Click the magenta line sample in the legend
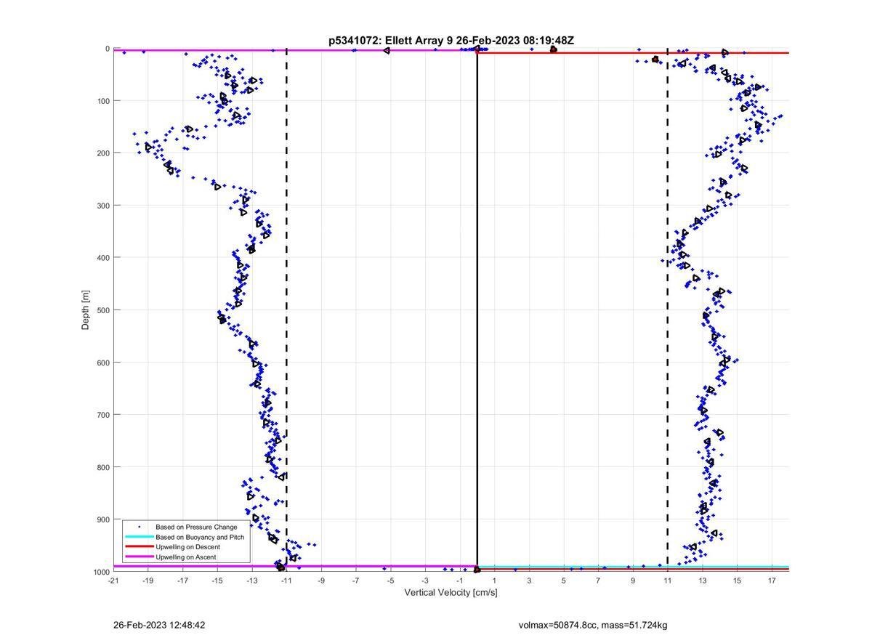 click(x=140, y=557)
